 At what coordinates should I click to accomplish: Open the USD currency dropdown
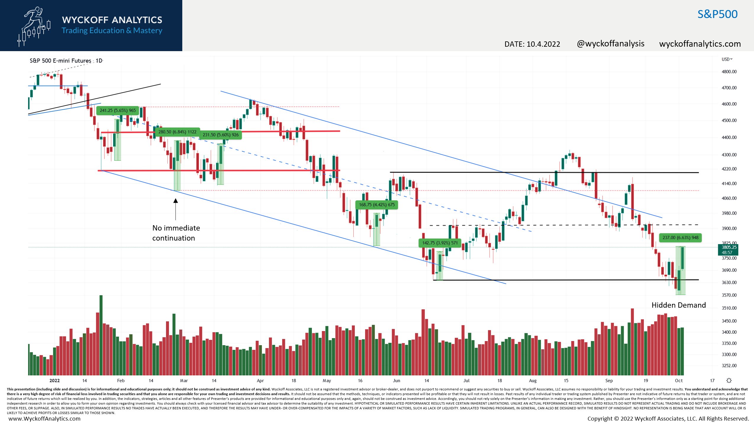(x=727, y=59)
